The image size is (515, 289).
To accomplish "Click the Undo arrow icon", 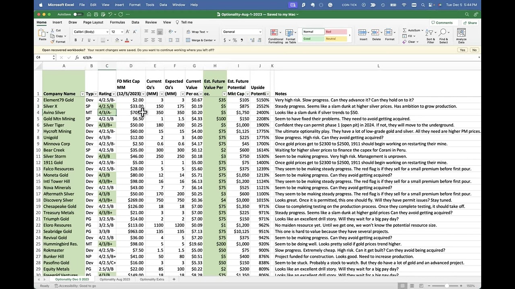I will [x=110, y=14].
